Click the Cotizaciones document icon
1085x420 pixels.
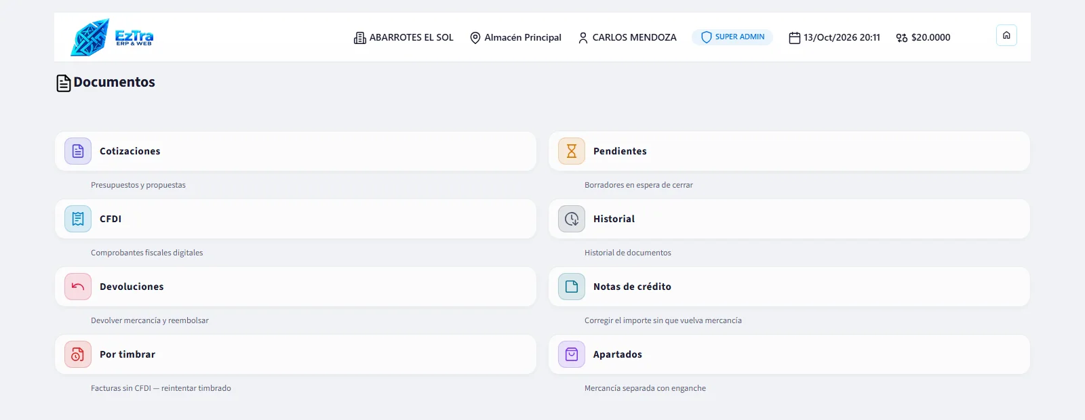pos(78,151)
